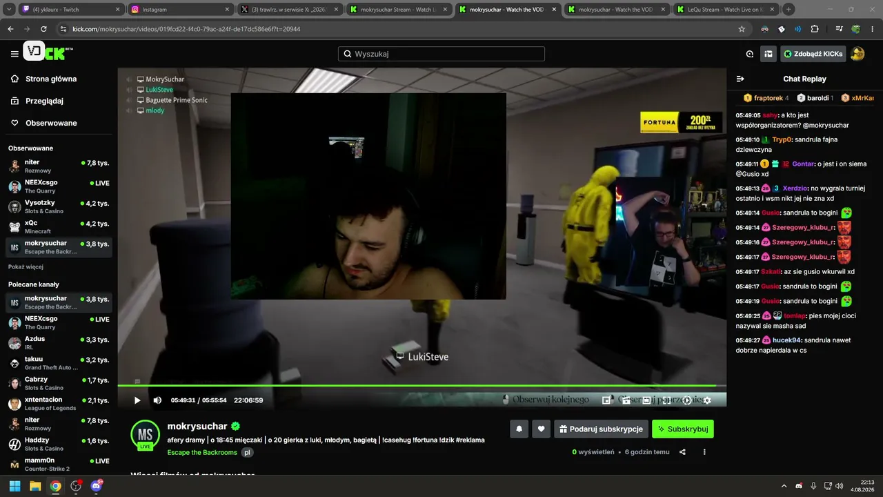
Task: Switch to the mokrysuchar Stream tab
Action: coord(398,10)
